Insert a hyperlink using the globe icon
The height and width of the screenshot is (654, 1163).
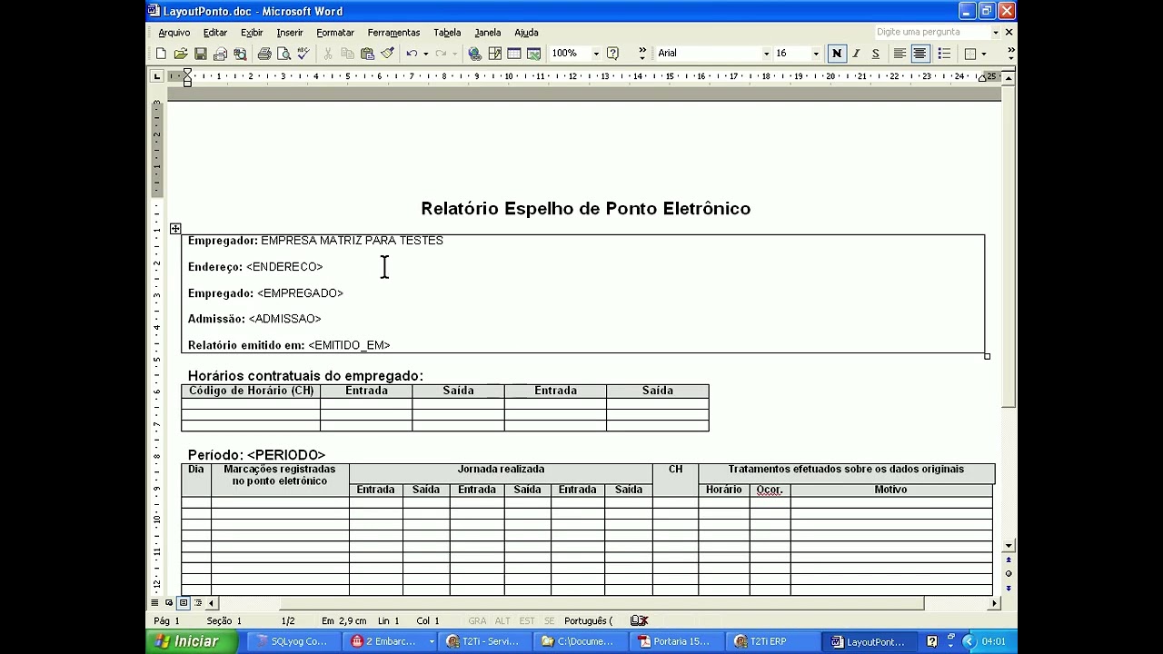pos(474,54)
